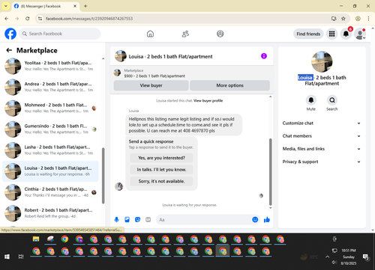Open the tab search dropdown
The image size is (375, 270).
6,6
